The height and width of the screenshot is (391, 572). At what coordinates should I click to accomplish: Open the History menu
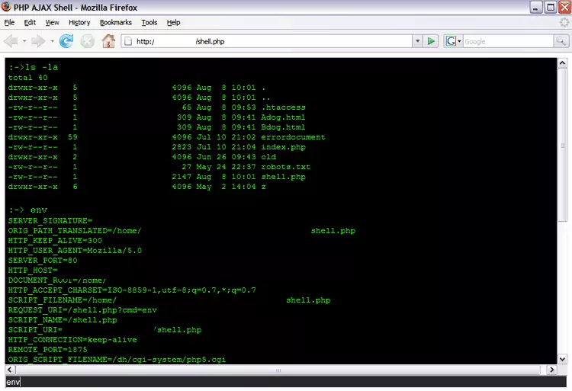(79, 22)
